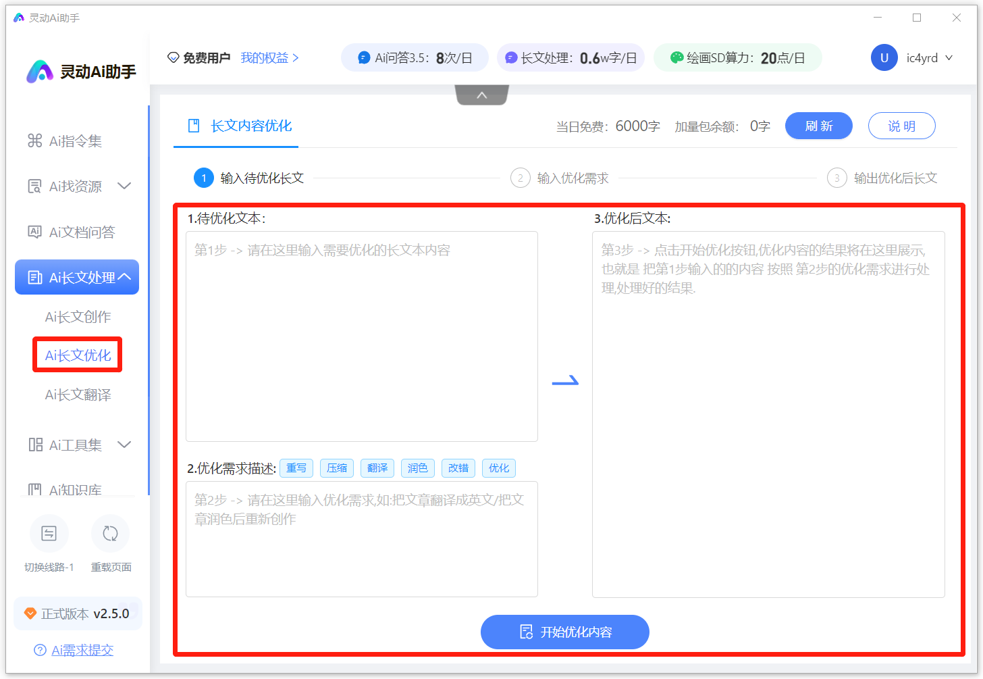Close the 灵动Ai助手 window
The height and width of the screenshot is (679, 983).
click(957, 18)
